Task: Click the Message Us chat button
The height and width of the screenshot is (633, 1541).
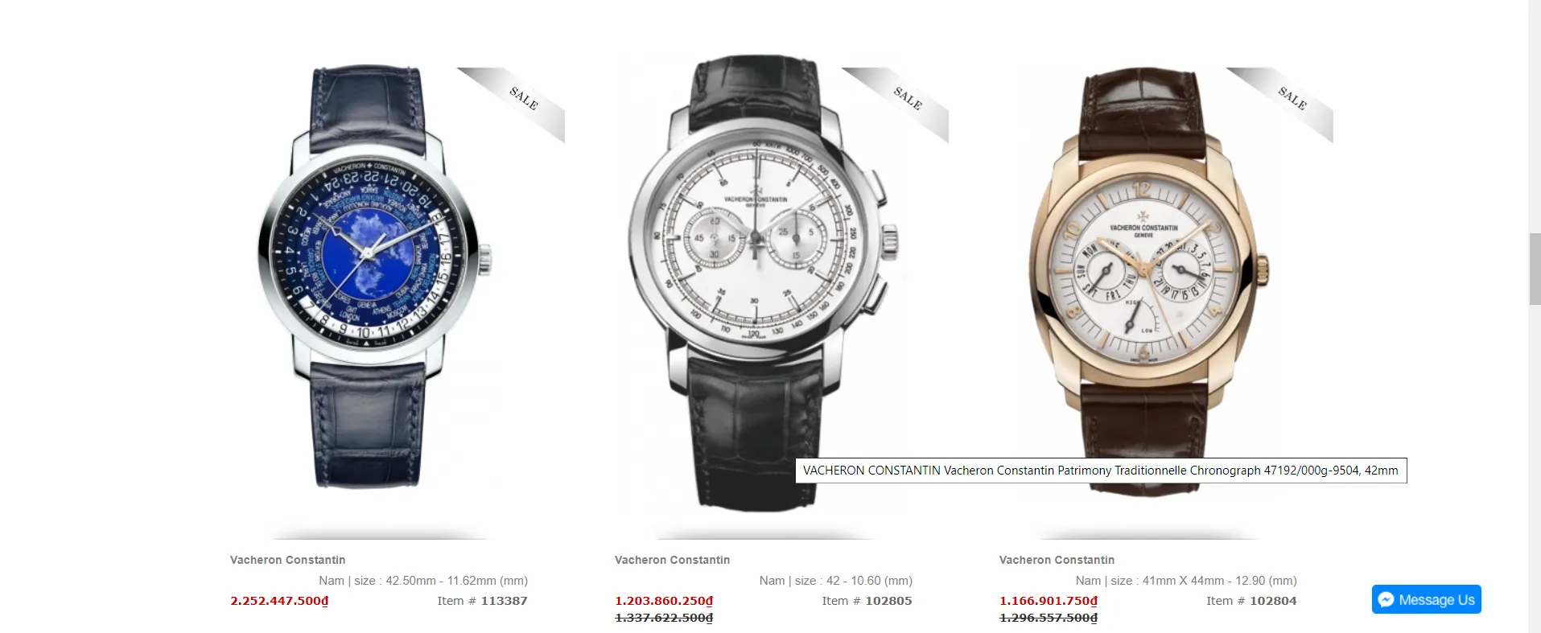Action: coord(1426,599)
